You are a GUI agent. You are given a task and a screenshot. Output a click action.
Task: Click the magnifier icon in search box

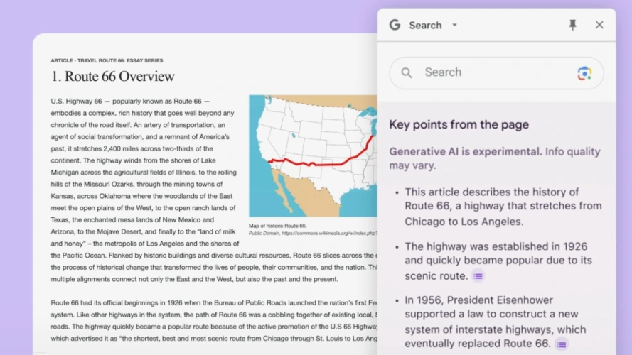tap(407, 72)
